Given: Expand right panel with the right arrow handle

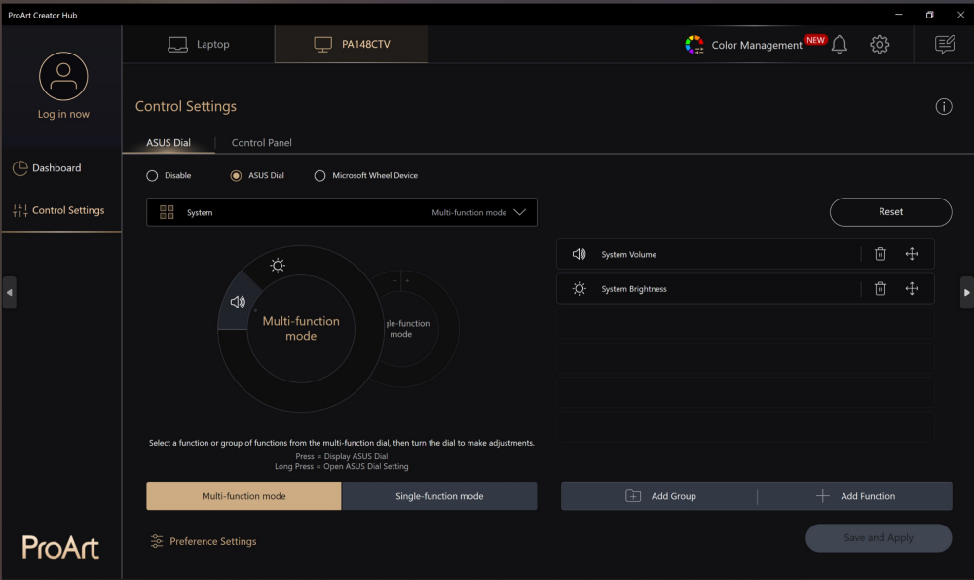Looking at the screenshot, I should pos(966,292).
